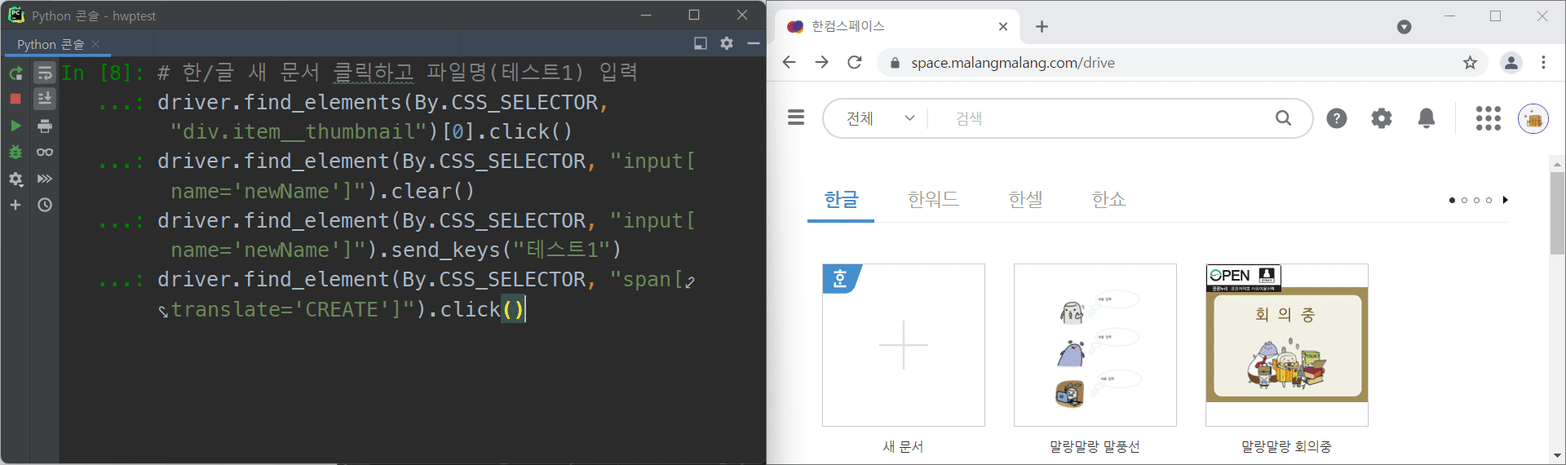Select the 한컴스페이스 browser tab
This screenshot has width=1566, height=465.
[896, 26]
